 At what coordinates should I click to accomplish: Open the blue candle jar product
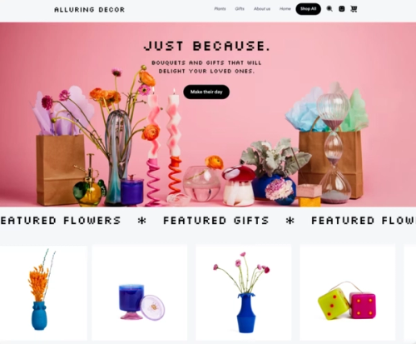[140, 292]
